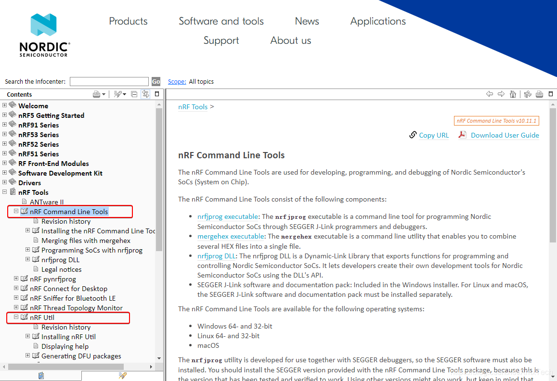Click the Contents pane vertical scrollbar
557x381 pixels.
(x=159, y=179)
